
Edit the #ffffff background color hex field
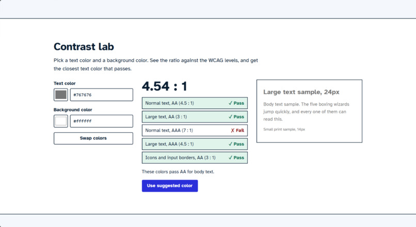click(x=101, y=121)
